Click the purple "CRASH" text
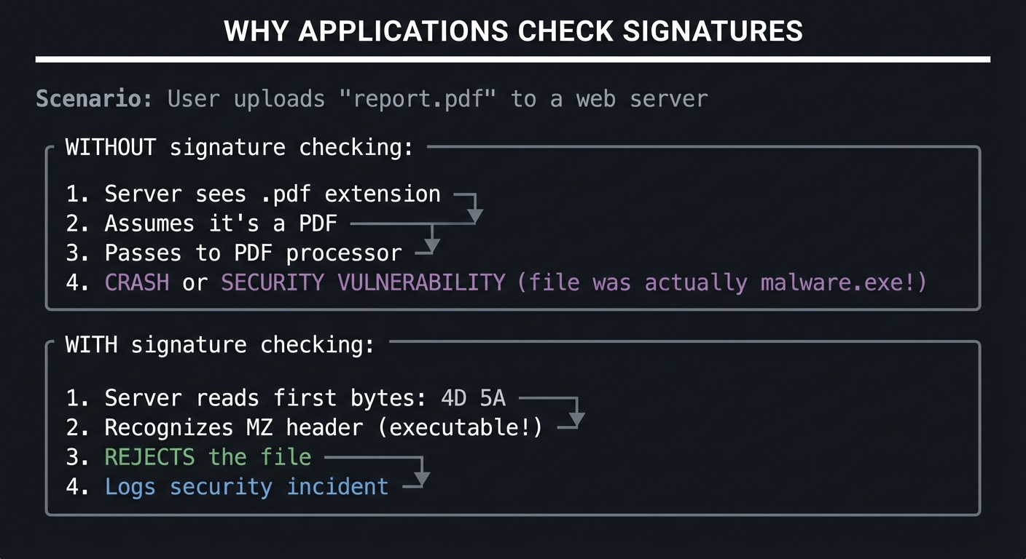 coord(137,282)
